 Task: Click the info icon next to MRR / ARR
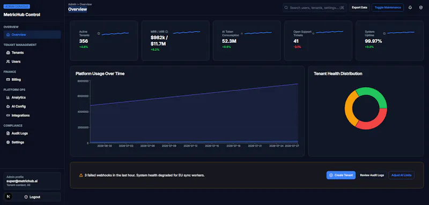tap(167, 32)
